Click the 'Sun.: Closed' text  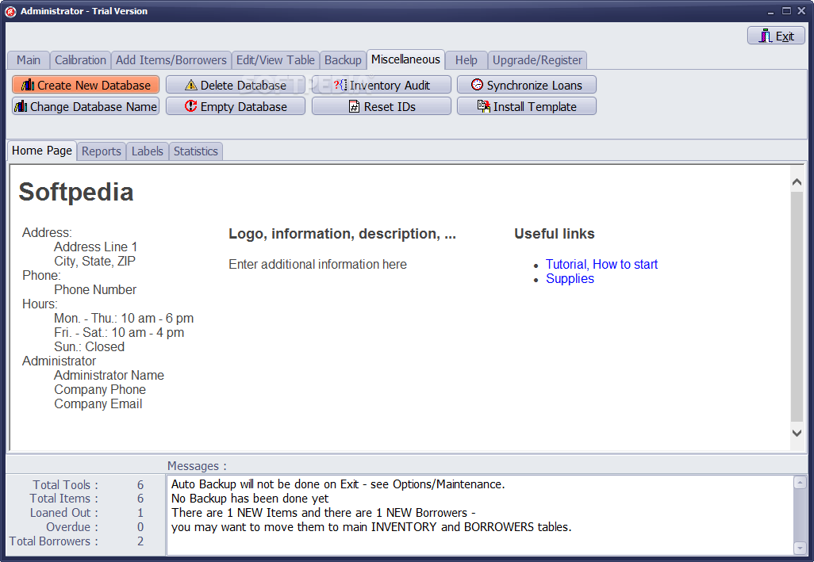click(90, 346)
